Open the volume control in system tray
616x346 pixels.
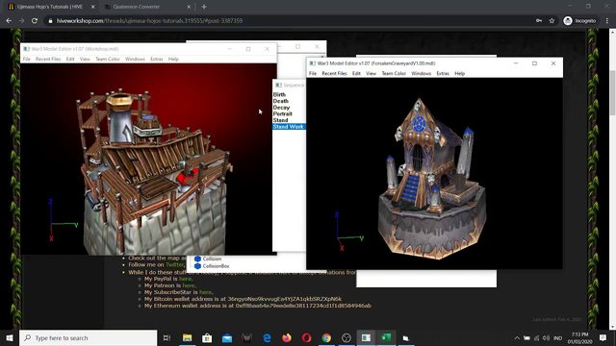tap(547, 337)
